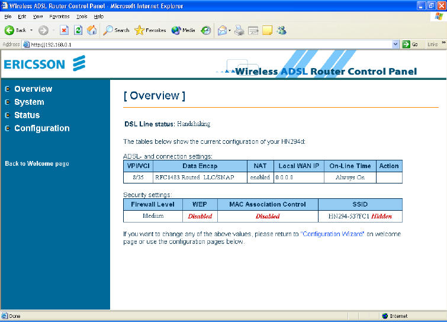Image resolution: width=447 pixels, height=322 pixels.
Task: Open the Mail dropdown arrow
Action: pyautogui.click(x=230, y=30)
